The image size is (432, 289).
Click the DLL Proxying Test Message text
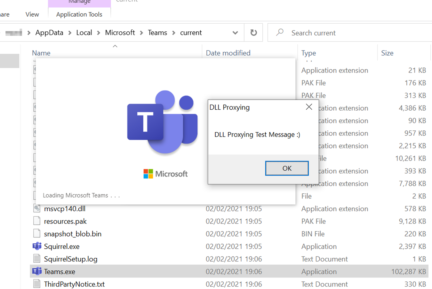[x=257, y=135]
